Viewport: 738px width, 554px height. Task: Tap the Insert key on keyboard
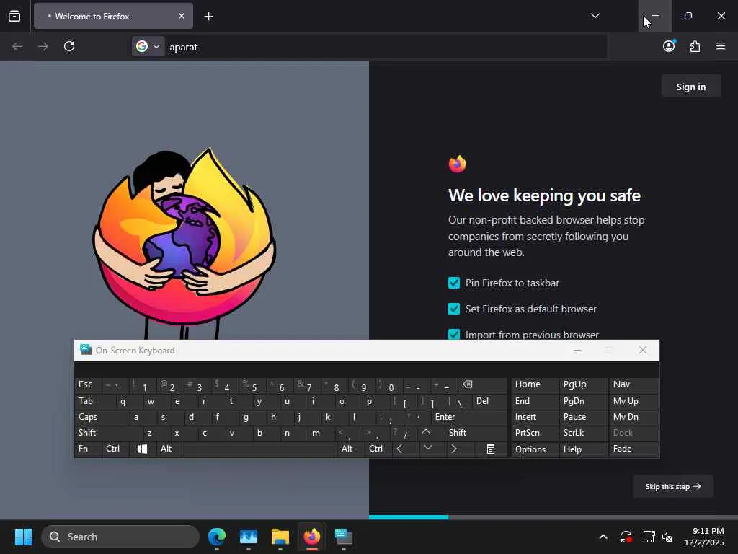click(534, 418)
